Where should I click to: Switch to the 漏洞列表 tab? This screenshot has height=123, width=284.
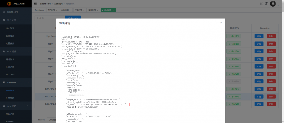pyautogui.click(x=93, y=10)
